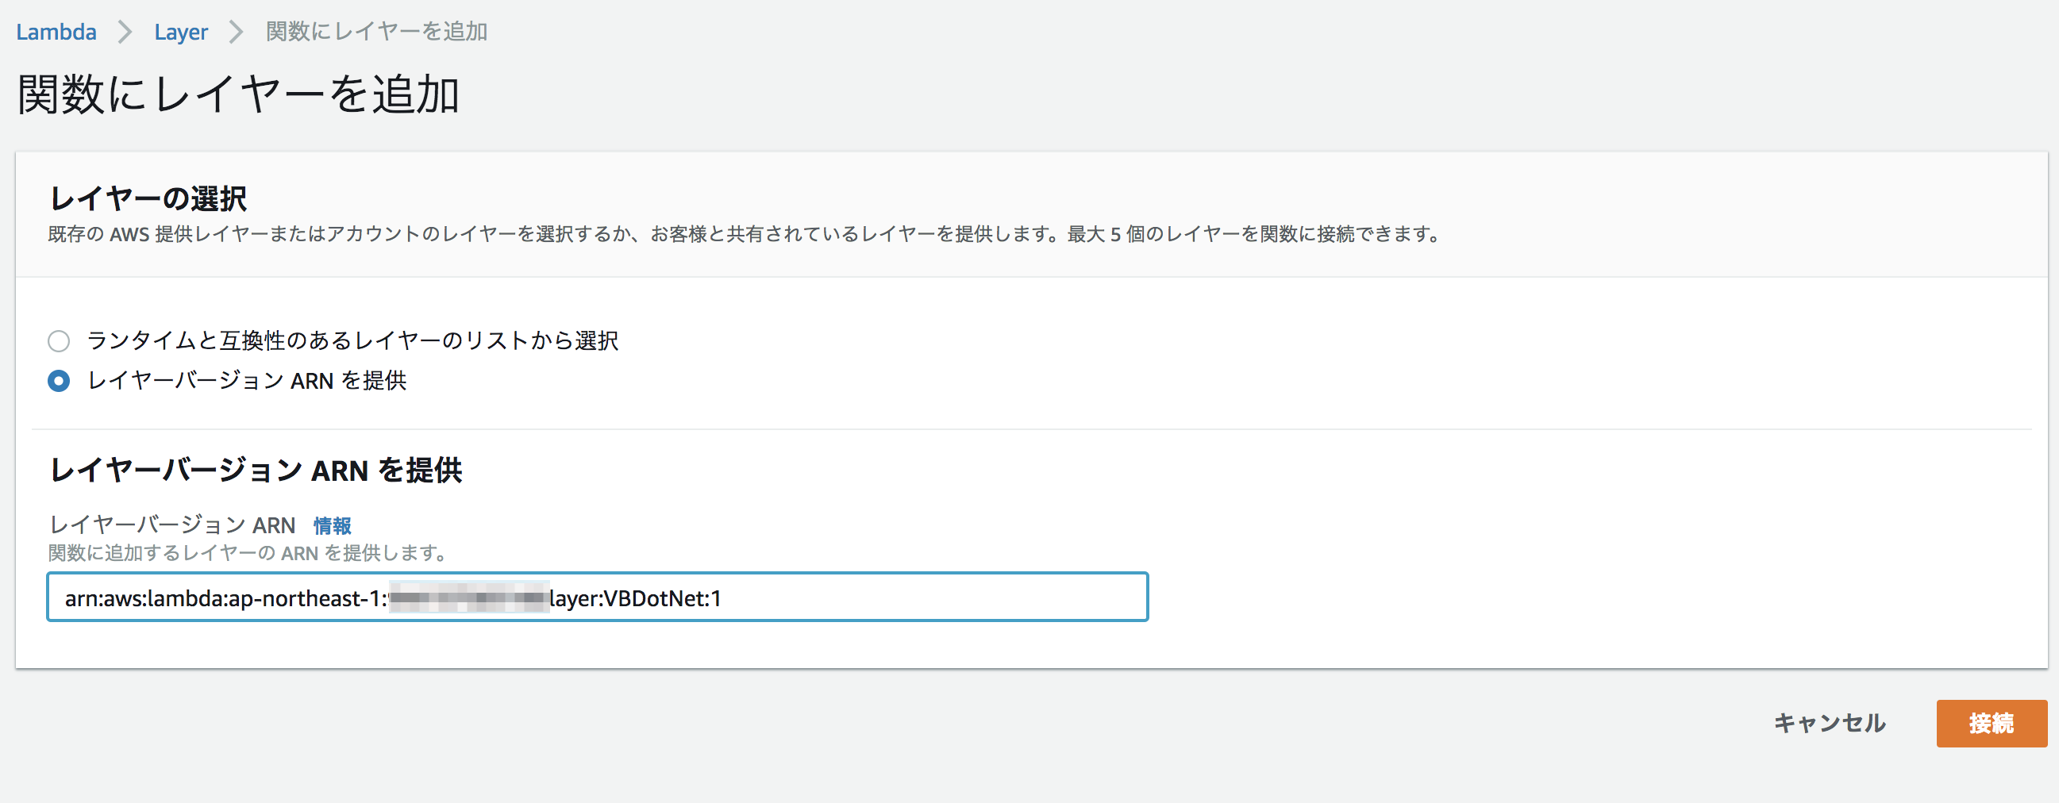Click the 'VBDotNet:1' text in the ARN field
This screenshot has width=2059, height=803.
(x=662, y=598)
